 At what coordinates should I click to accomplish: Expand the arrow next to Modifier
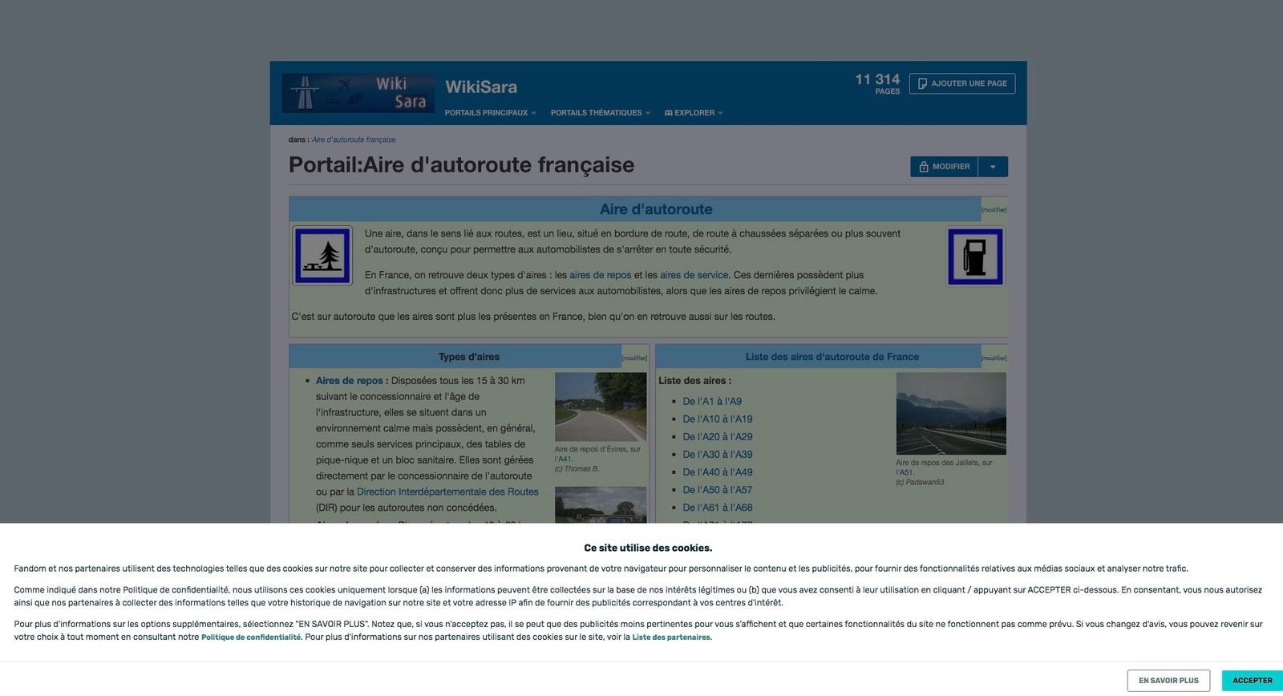[x=993, y=167]
